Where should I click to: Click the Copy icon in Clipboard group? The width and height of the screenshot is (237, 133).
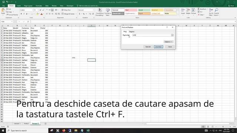(x=7, y=12)
